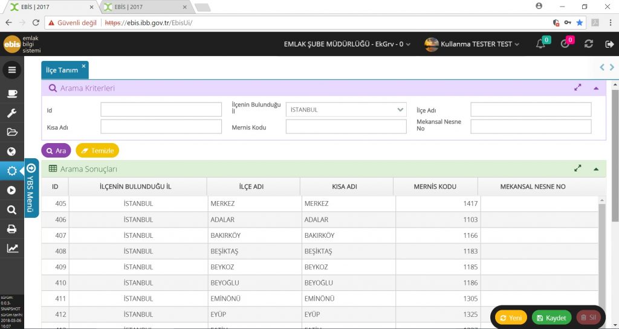The height and width of the screenshot is (329, 619).
Task: Open the Kullanma TESTER TEST user menu
Action: (x=479, y=44)
